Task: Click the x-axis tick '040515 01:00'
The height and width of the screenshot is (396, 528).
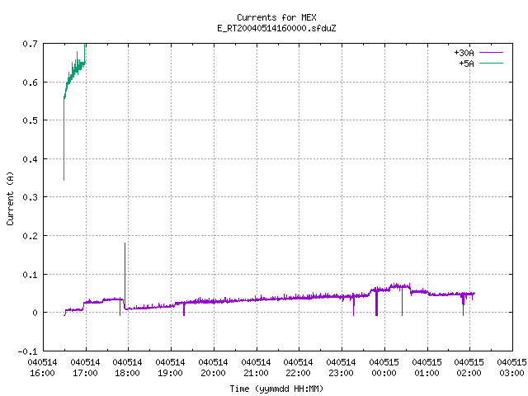Action: pyautogui.click(x=427, y=368)
